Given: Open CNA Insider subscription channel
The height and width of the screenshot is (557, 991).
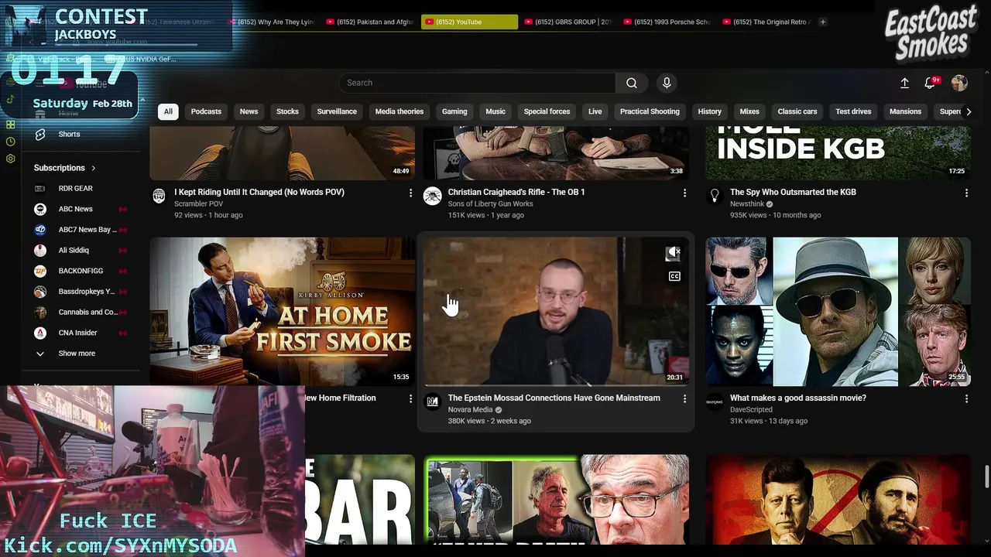Looking at the screenshot, I should tap(77, 333).
